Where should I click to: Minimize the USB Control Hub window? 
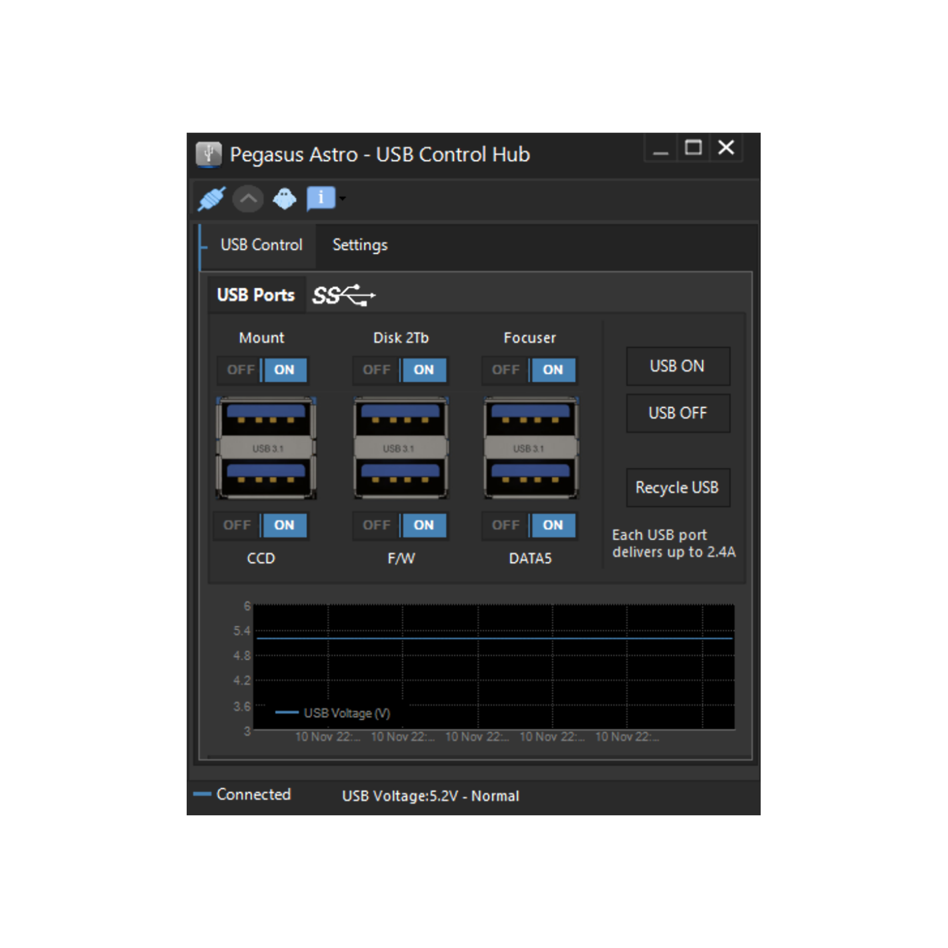click(x=661, y=148)
